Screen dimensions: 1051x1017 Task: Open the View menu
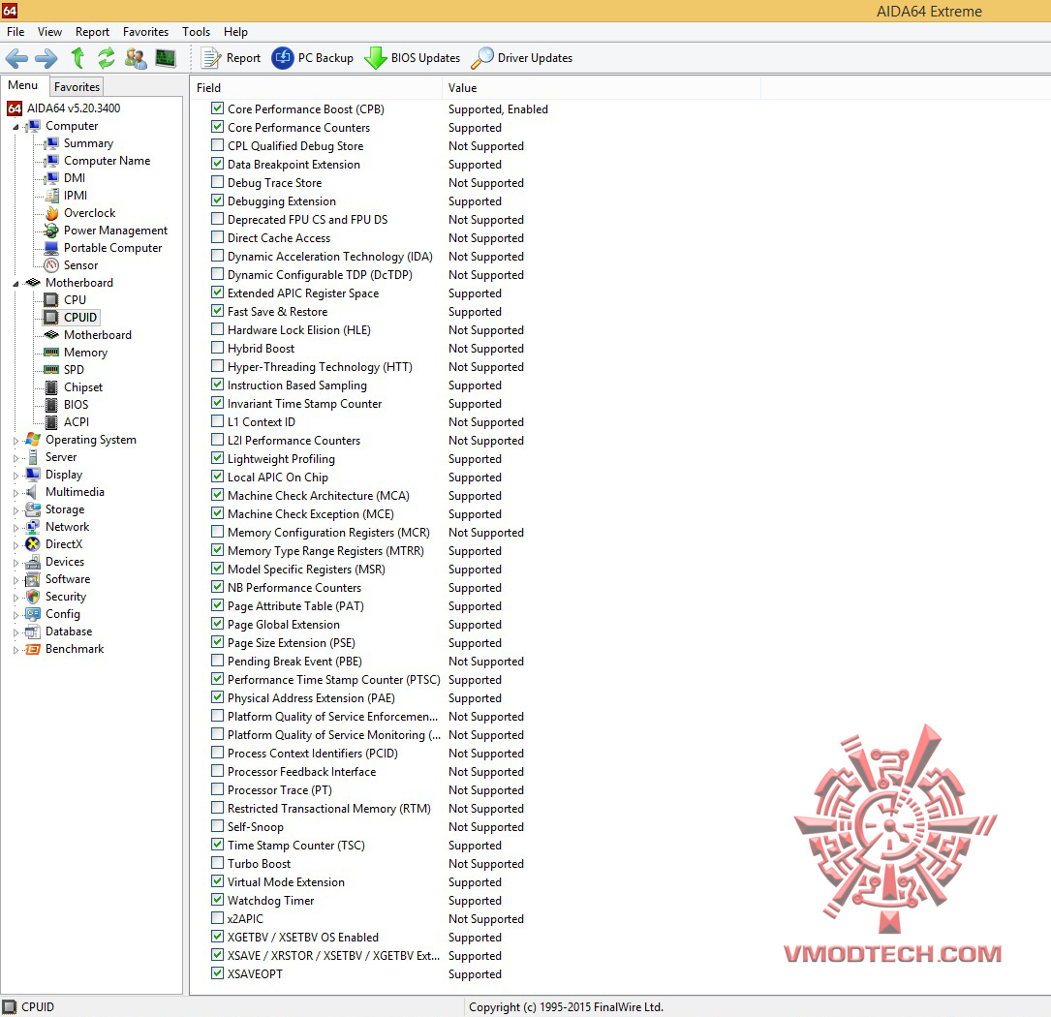(x=49, y=32)
